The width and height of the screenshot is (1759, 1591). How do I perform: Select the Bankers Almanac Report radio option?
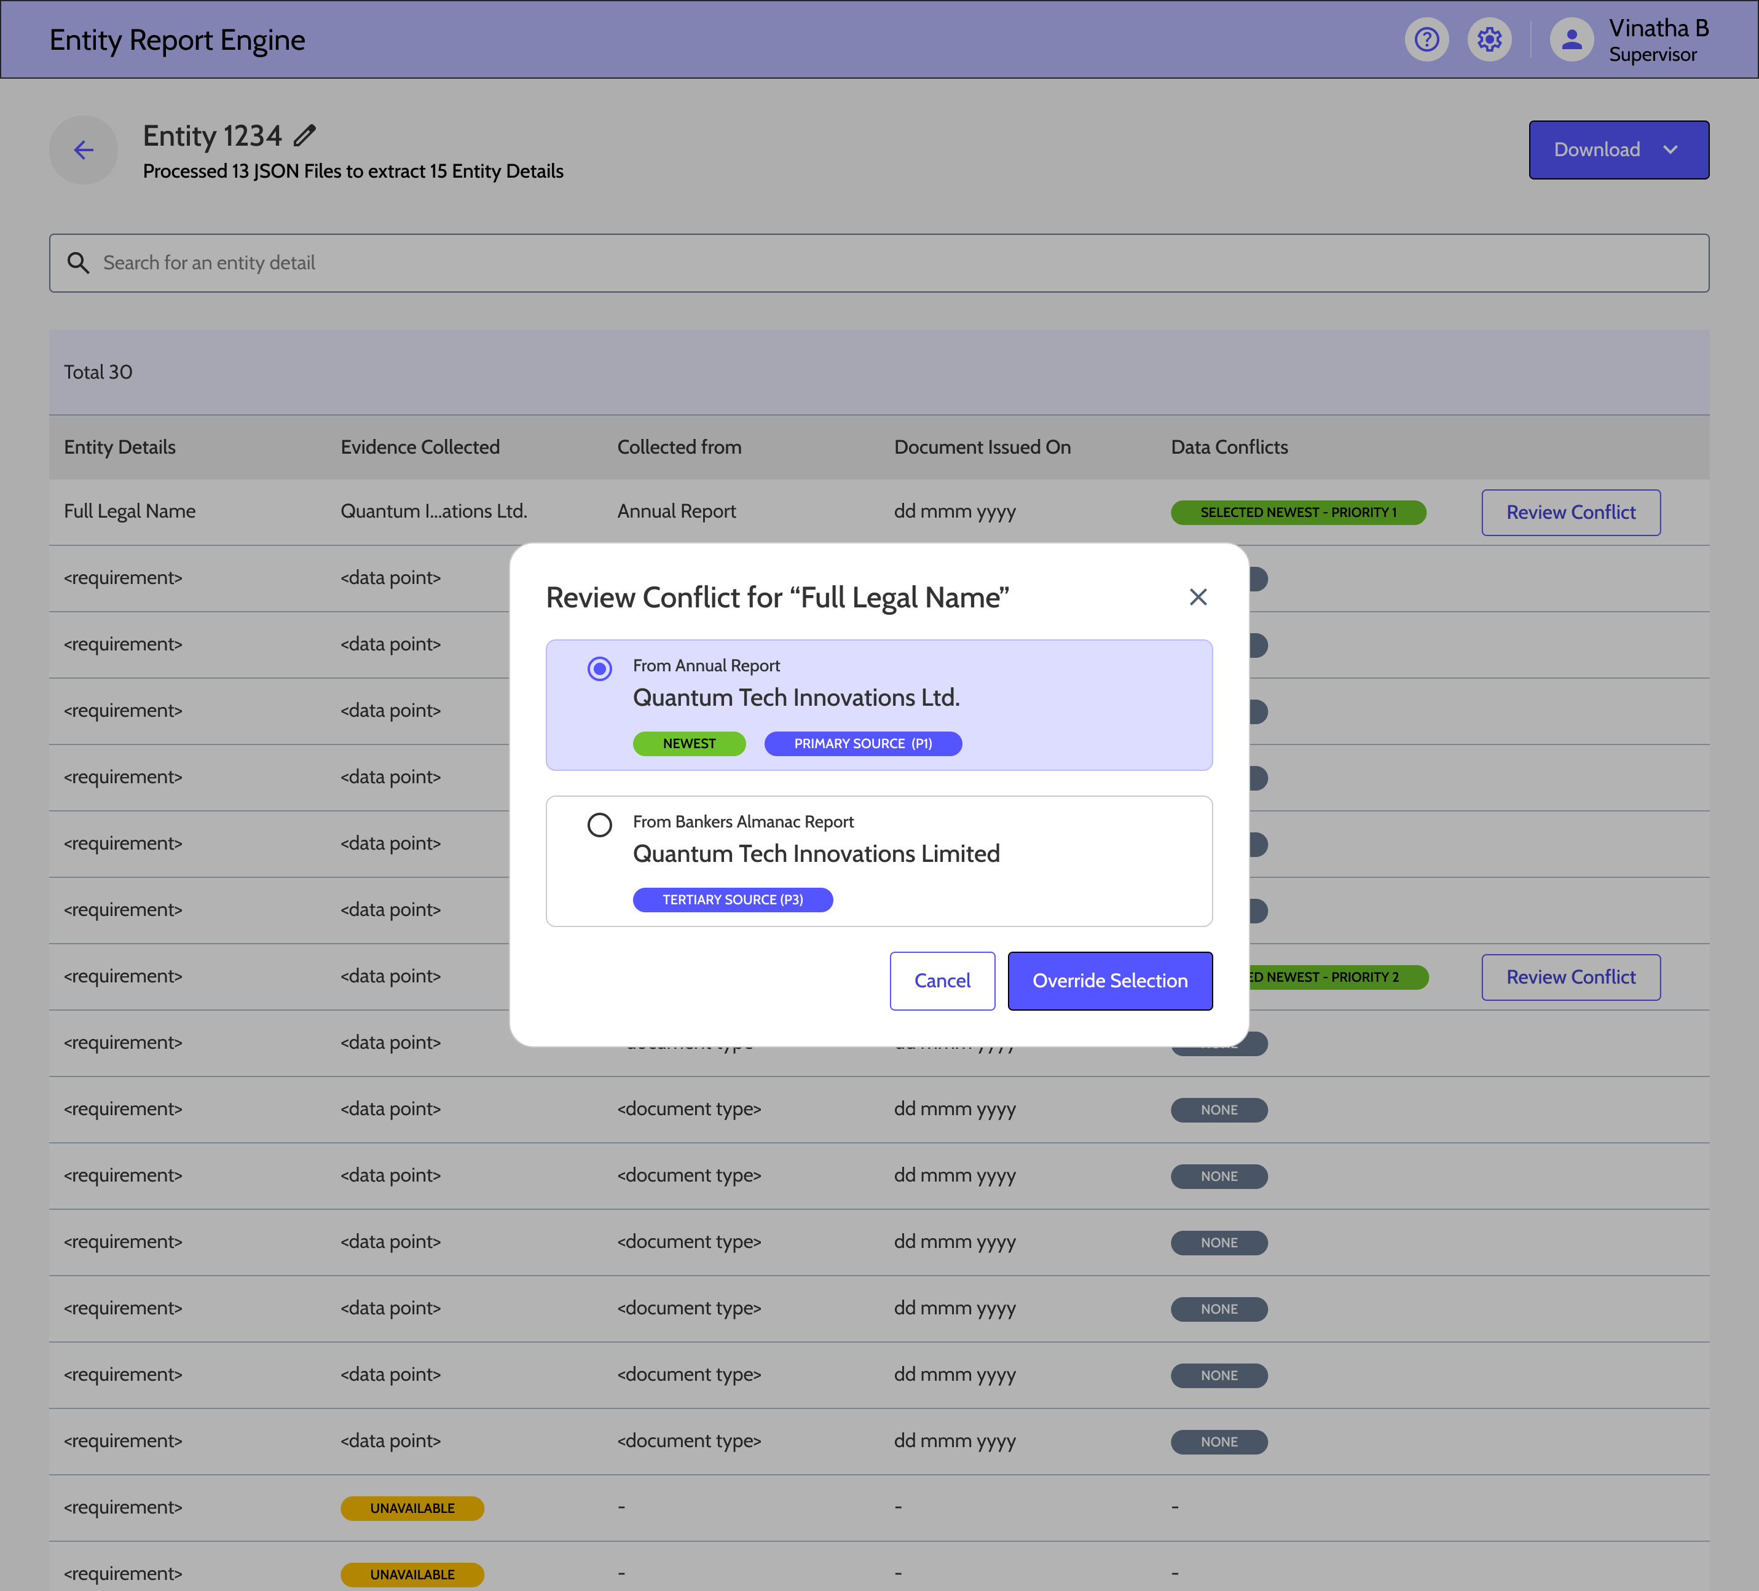[599, 825]
